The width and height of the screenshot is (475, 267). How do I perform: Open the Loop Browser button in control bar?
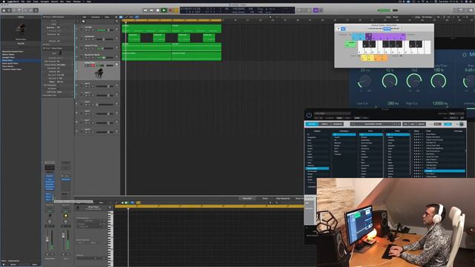[x=466, y=10]
